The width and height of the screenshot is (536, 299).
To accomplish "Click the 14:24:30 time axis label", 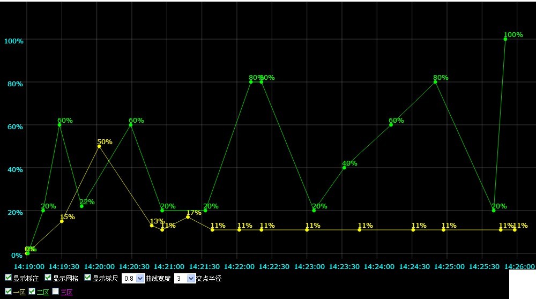I will point(414,266).
